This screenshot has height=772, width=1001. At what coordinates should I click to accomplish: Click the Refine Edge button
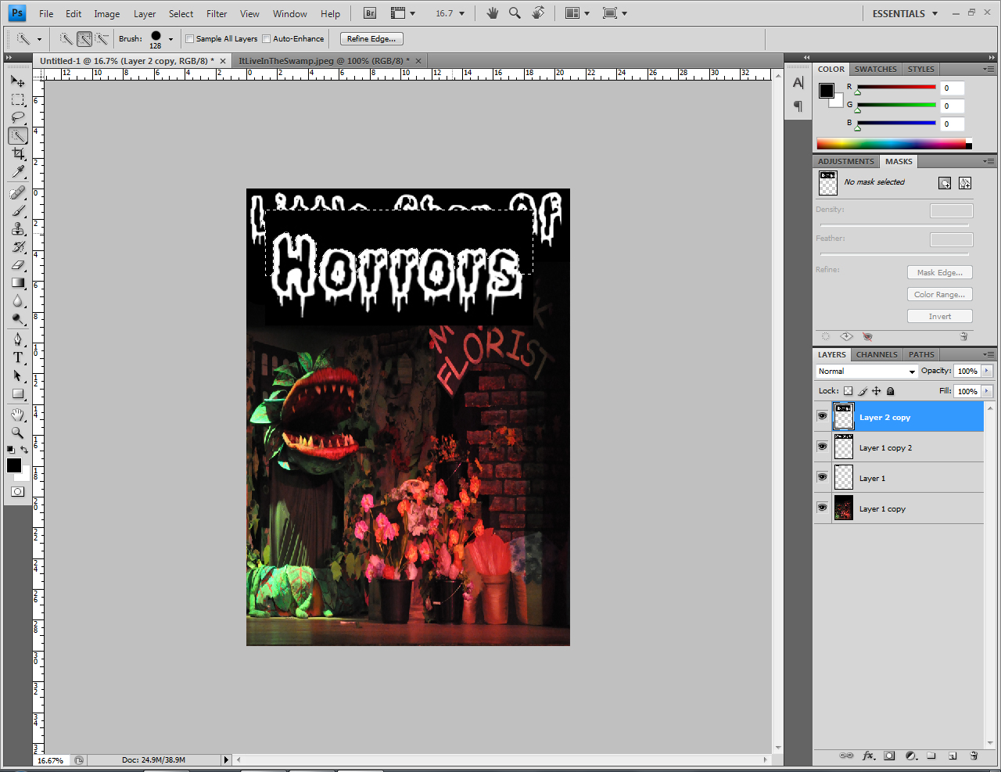pyautogui.click(x=371, y=38)
